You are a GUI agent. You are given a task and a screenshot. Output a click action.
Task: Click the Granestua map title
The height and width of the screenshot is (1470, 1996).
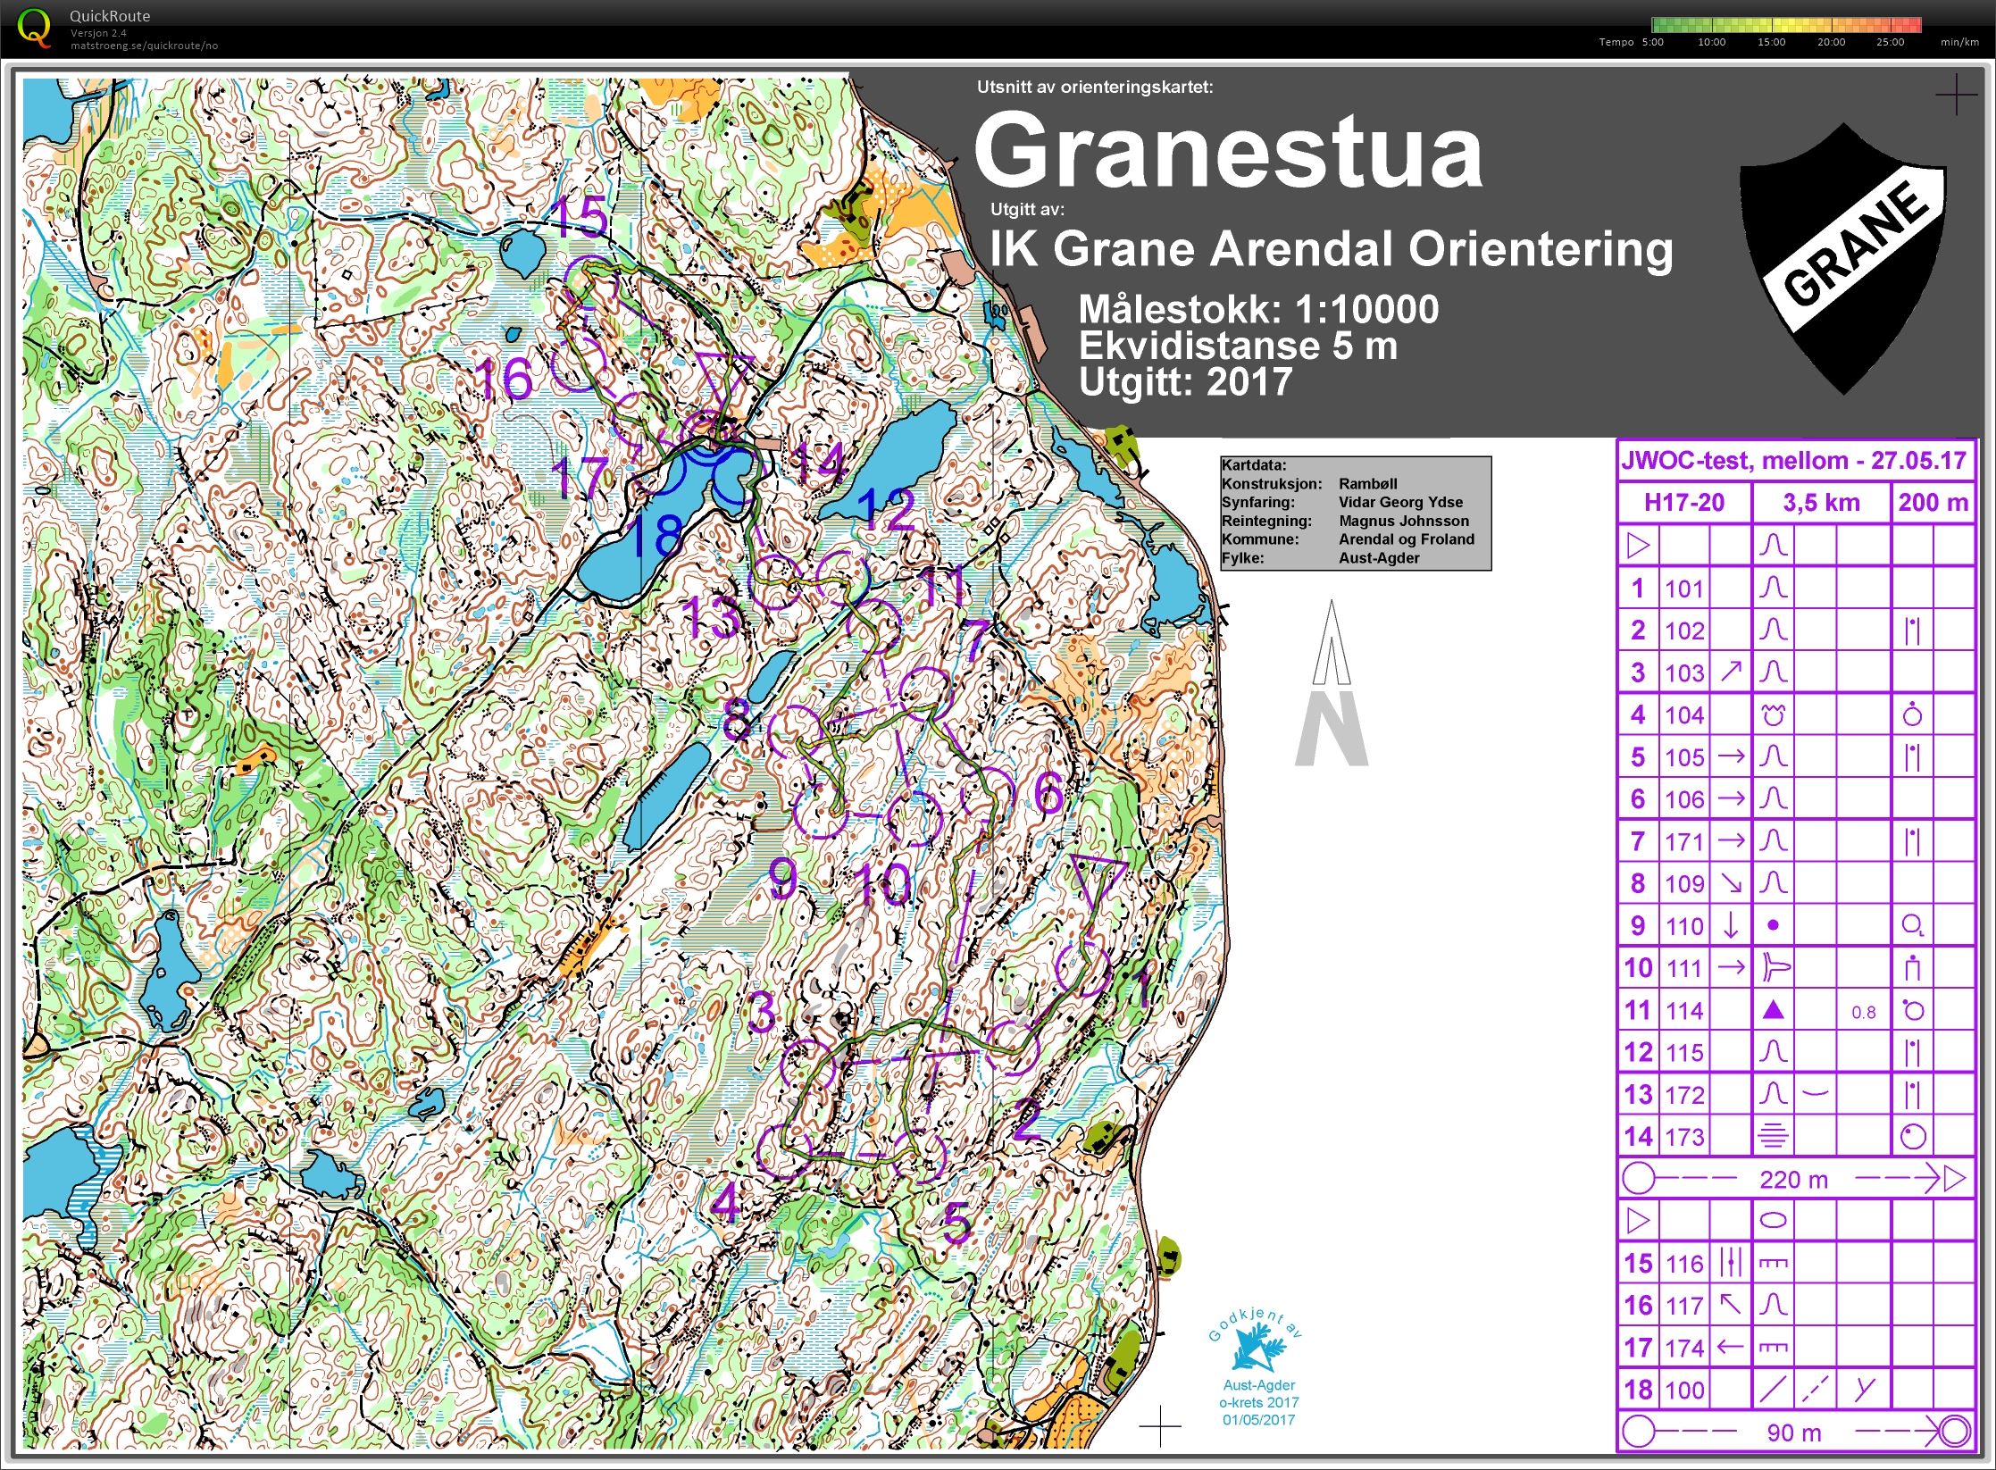click(x=1228, y=150)
